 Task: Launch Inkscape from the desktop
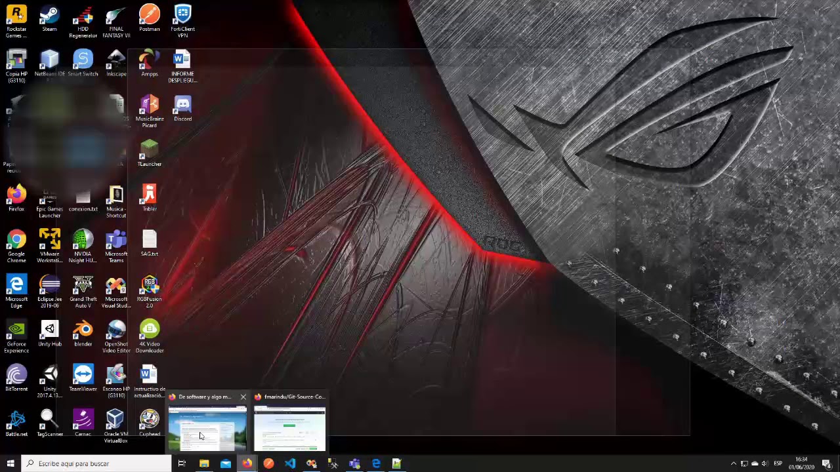[116, 63]
